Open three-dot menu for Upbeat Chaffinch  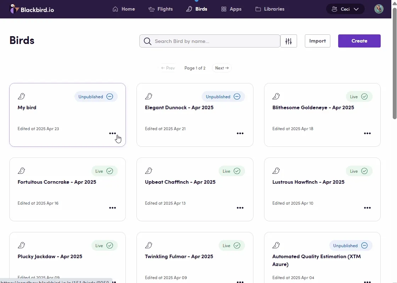tap(240, 208)
